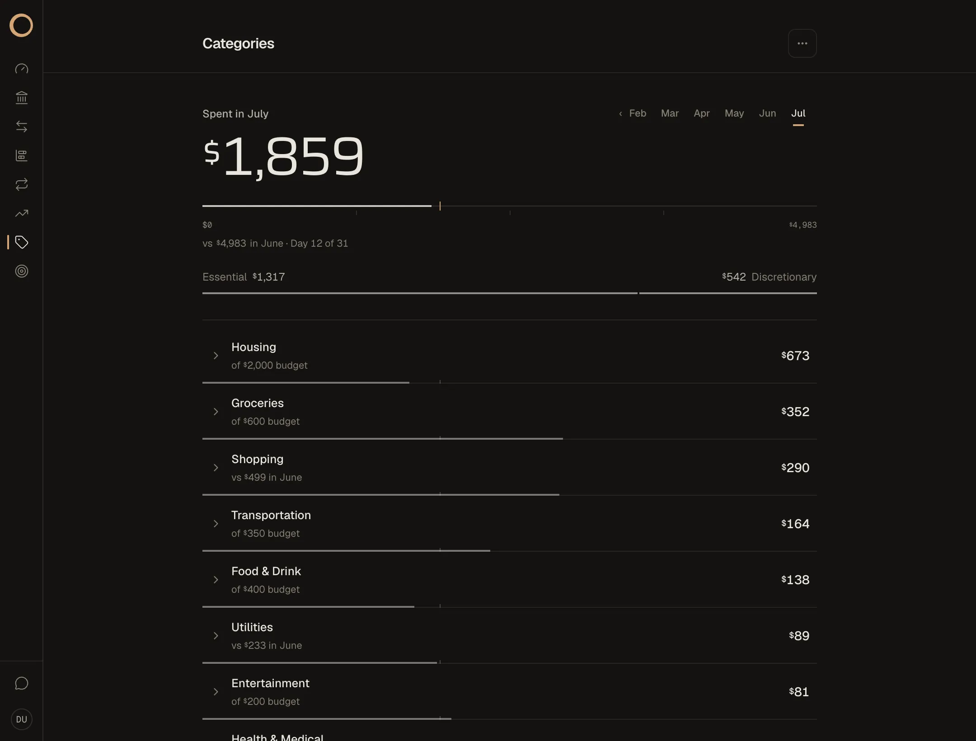The height and width of the screenshot is (741, 976).
Task: Click the $4,983 scale end label
Action: tap(803, 225)
